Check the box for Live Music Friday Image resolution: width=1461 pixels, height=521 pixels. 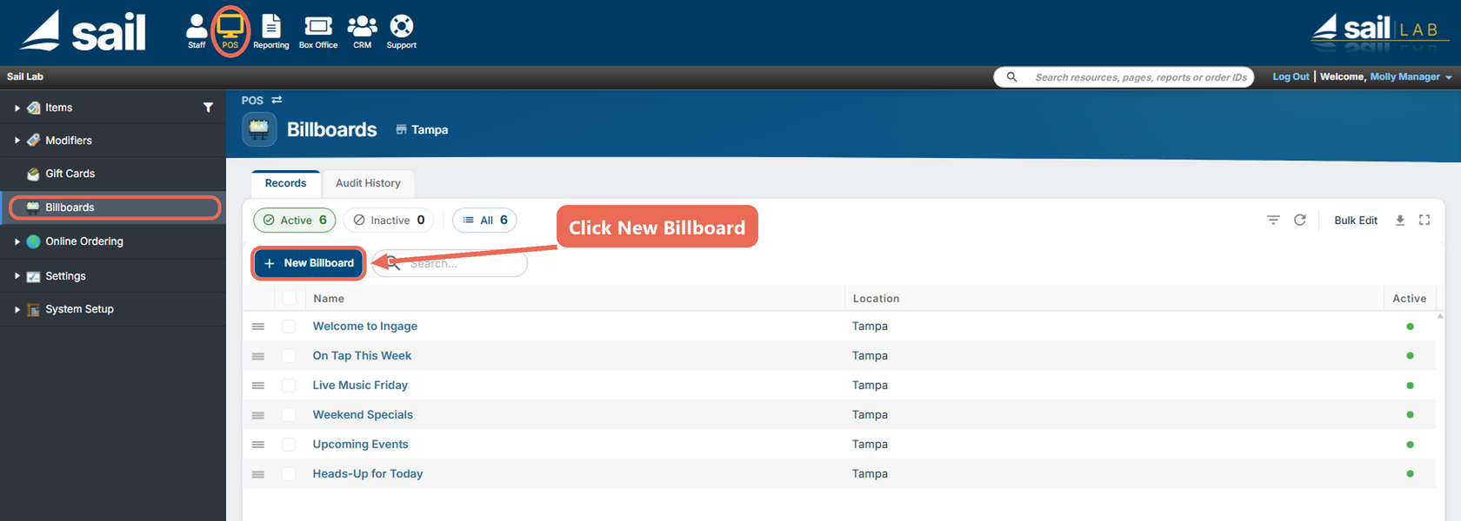click(x=289, y=386)
